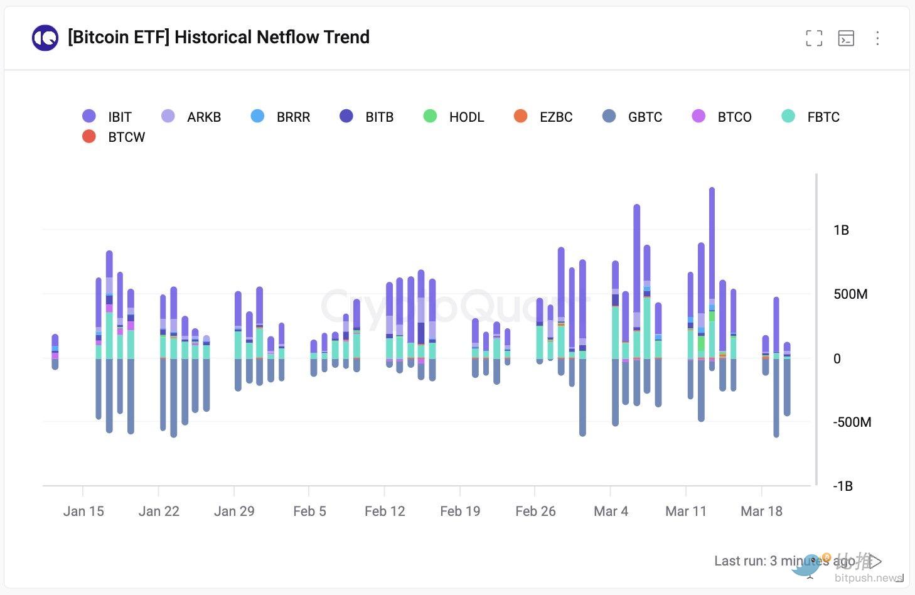The height and width of the screenshot is (595, 915).
Task: Open the three-dot more options menu
Action: (x=877, y=38)
